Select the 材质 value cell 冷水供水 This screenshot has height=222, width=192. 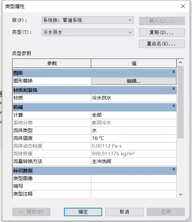point(134,98)
